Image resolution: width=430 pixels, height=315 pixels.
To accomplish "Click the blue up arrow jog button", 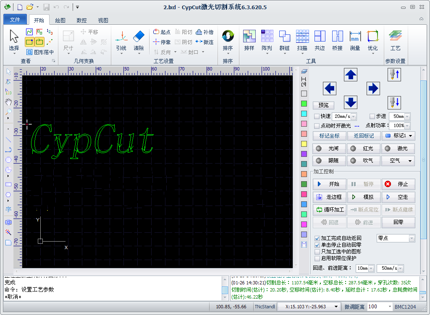I will (351, 75).
